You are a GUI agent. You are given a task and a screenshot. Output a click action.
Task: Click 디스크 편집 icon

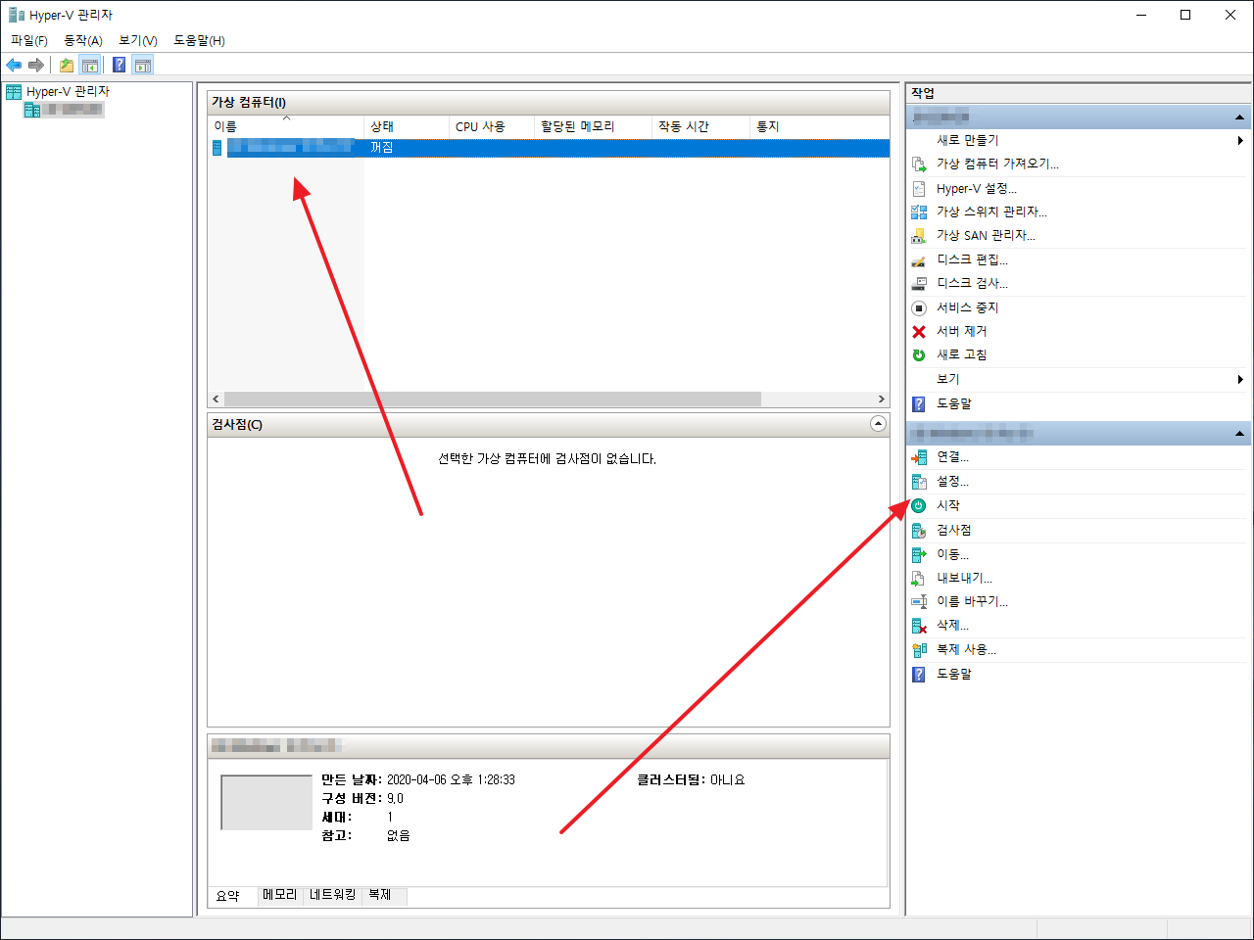coord(919,259)
